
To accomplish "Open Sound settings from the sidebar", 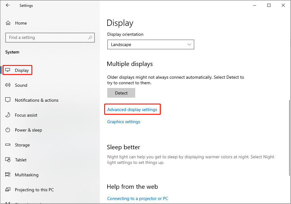I will [8, 85].
